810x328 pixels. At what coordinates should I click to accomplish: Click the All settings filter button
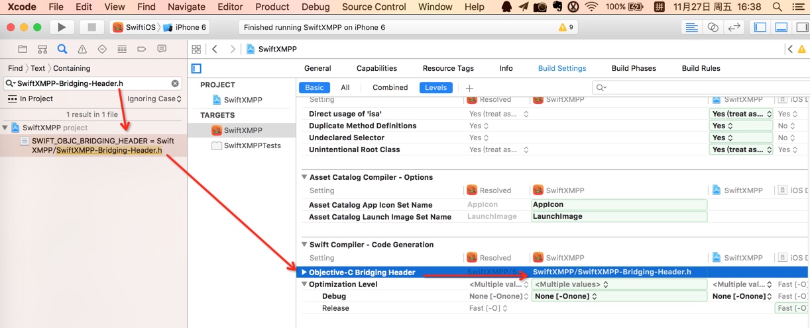(345, 87)
